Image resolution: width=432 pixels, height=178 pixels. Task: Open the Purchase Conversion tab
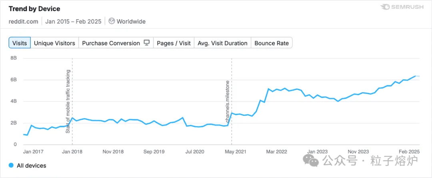(x=116, y=43)
